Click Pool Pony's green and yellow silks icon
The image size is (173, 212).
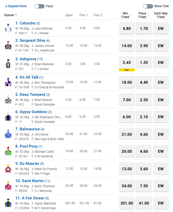coord(8,151)
